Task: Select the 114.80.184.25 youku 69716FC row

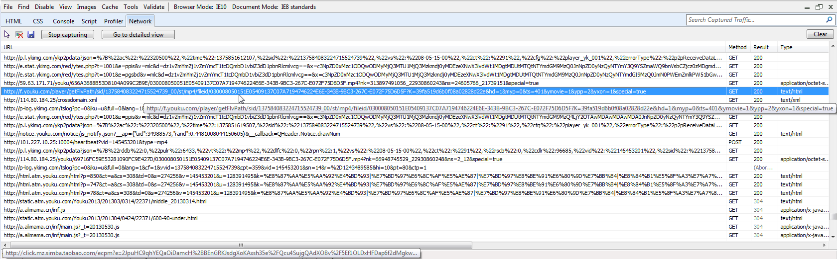Action: point(415,159)
